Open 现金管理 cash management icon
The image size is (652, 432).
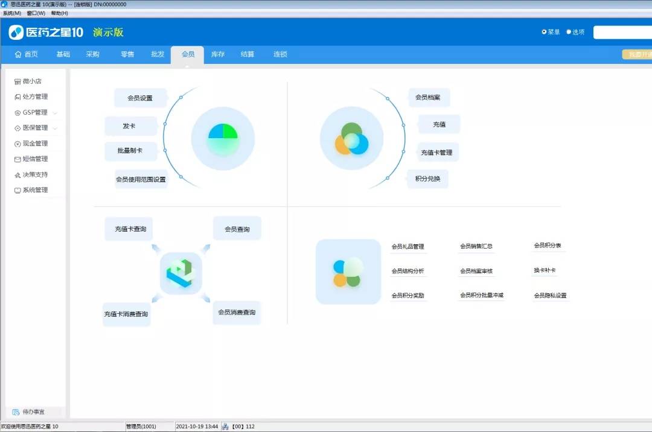18,144
